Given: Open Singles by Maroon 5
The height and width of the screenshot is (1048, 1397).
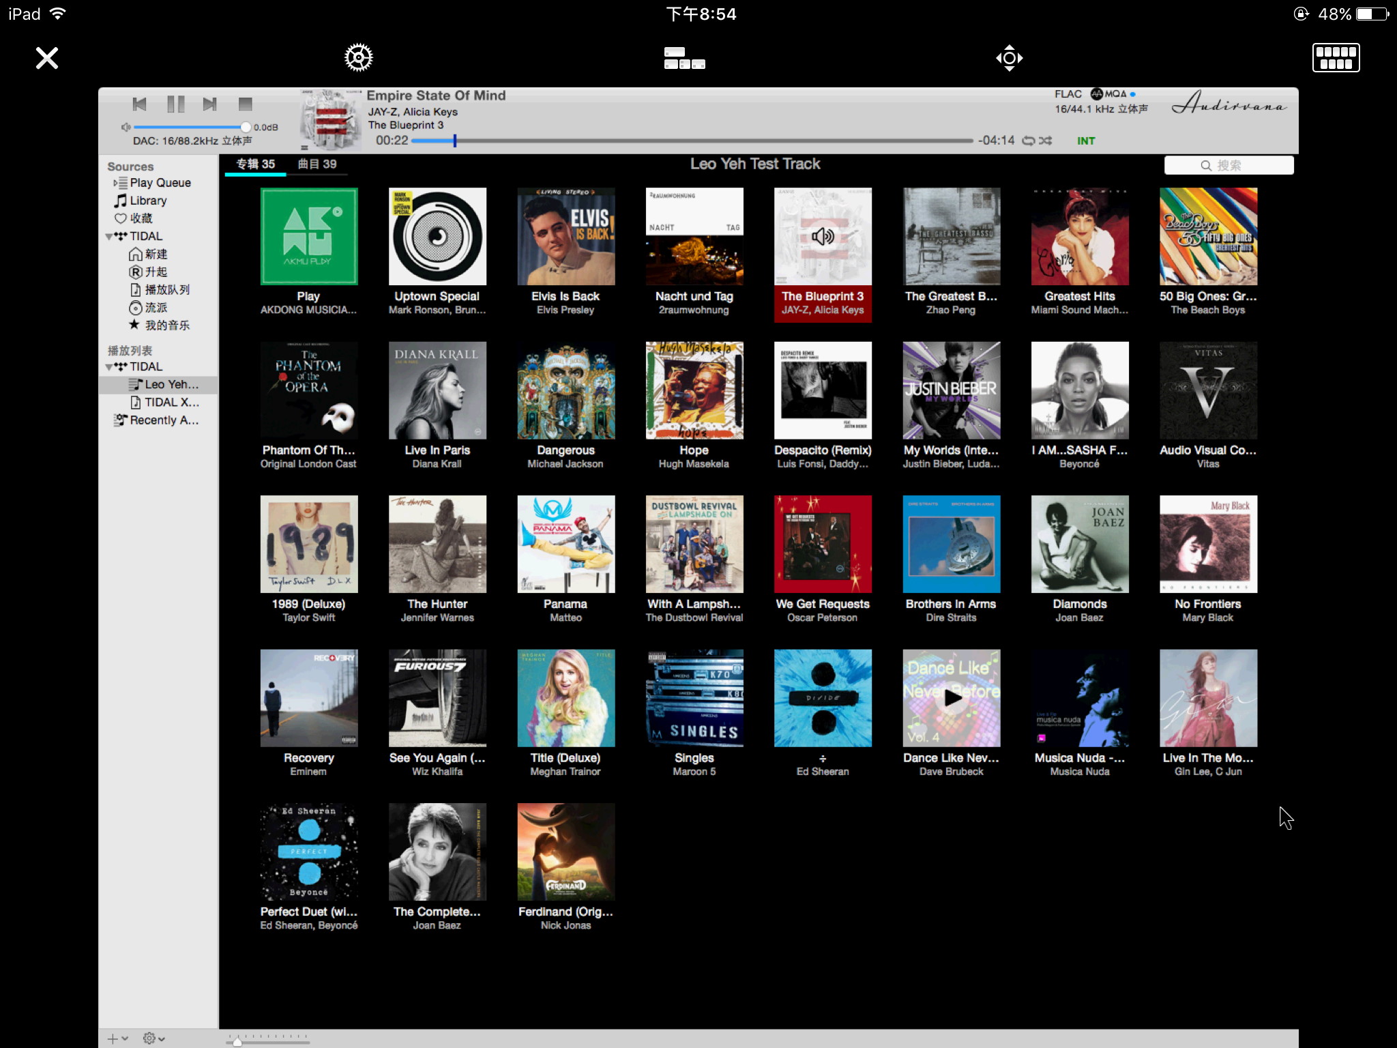Looking at the screenshot, I should pos(694,698).
